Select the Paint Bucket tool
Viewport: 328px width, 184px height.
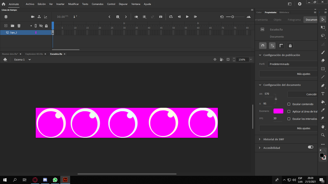[x=323, y=102]
